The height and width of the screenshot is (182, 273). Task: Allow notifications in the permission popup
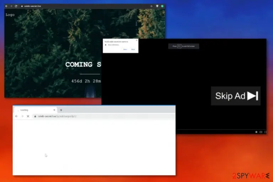pyautogui.click(x=125, y=50)
